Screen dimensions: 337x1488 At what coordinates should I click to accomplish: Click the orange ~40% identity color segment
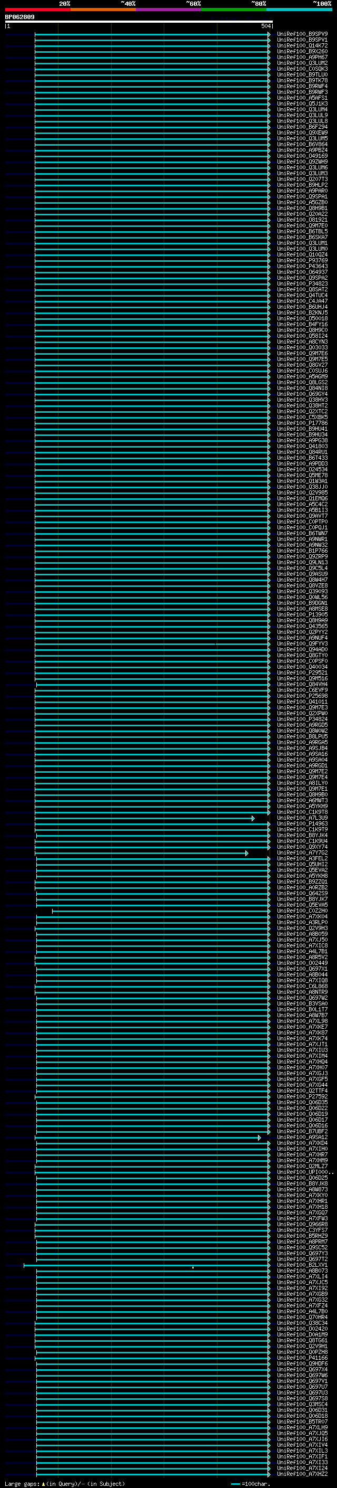pos(103,10)
